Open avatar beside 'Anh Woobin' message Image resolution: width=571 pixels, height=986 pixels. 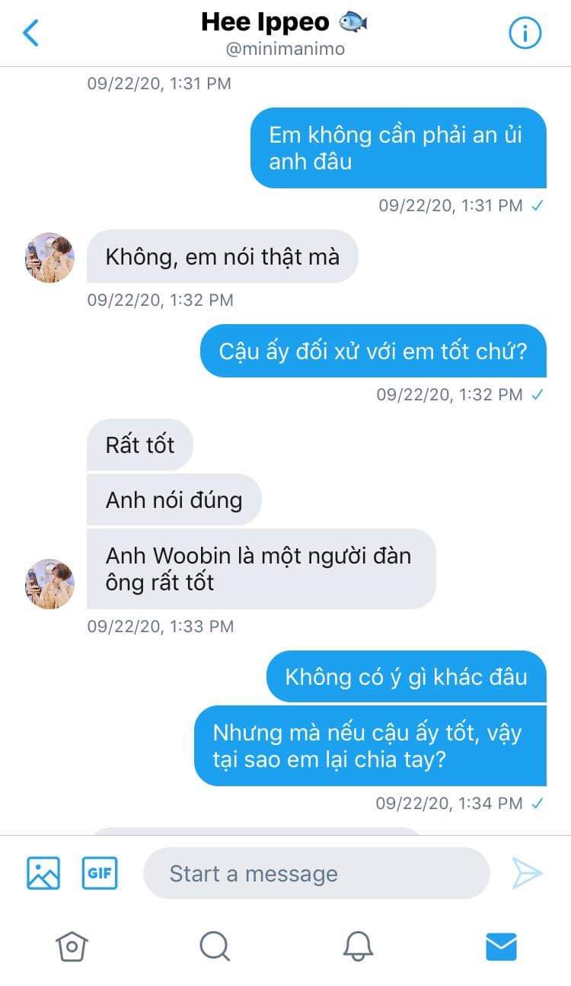49,583
